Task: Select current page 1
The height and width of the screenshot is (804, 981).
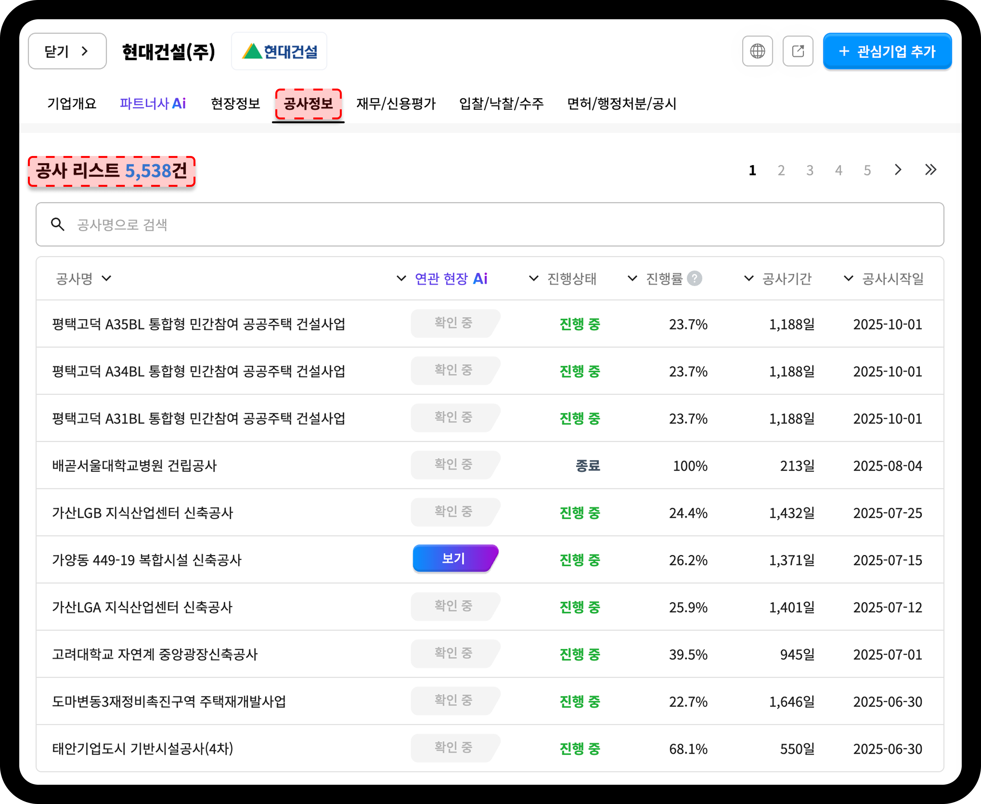Action: click(x=753, y=170)
